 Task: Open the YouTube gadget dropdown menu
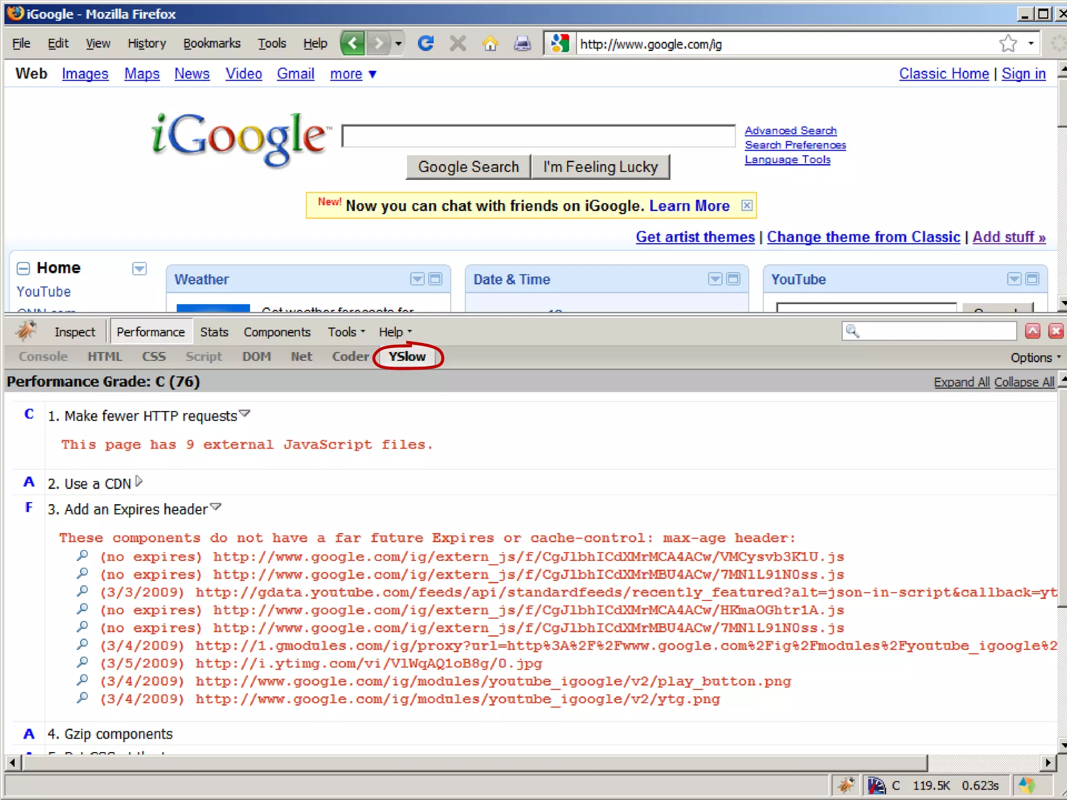click(1014, 279)
